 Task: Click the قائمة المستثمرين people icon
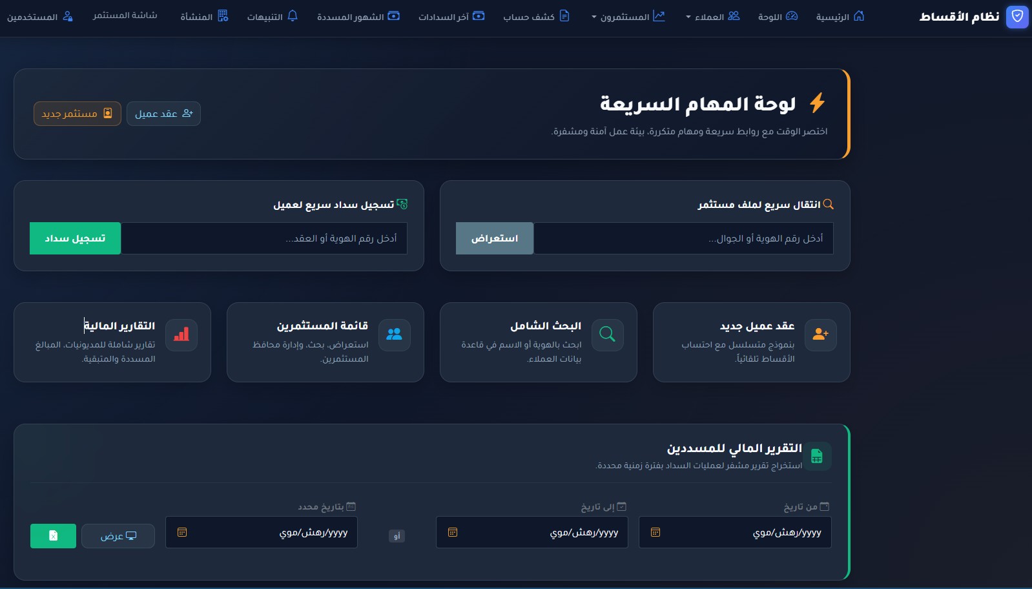tap(395, 335)
